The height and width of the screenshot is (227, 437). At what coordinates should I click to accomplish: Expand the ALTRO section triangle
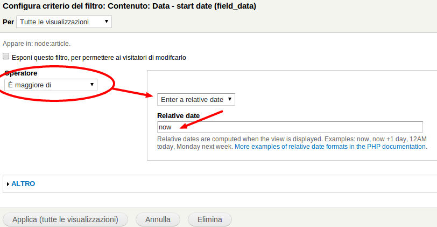[8, 184]
